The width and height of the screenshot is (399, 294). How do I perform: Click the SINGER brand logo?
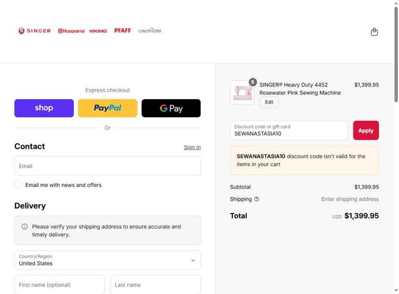(x=34, y=31)
